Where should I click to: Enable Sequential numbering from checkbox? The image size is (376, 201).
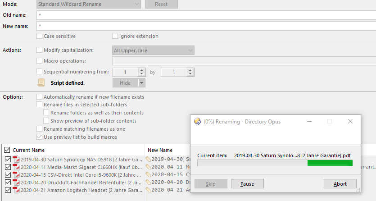tap(39, 72)
